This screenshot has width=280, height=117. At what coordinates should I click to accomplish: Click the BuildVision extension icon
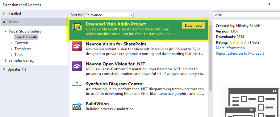click(x=77, y=106)
